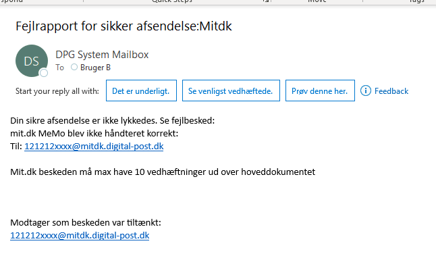Click presence status badge on DS avatar
Image resolution: width=436 pixels, height=256 pixels.
click(44, 73)
